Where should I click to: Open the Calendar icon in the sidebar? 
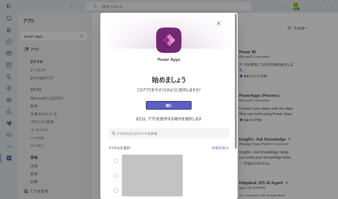coord(9,65)
